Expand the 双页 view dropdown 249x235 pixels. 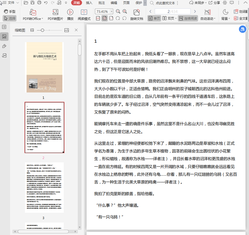176,19
